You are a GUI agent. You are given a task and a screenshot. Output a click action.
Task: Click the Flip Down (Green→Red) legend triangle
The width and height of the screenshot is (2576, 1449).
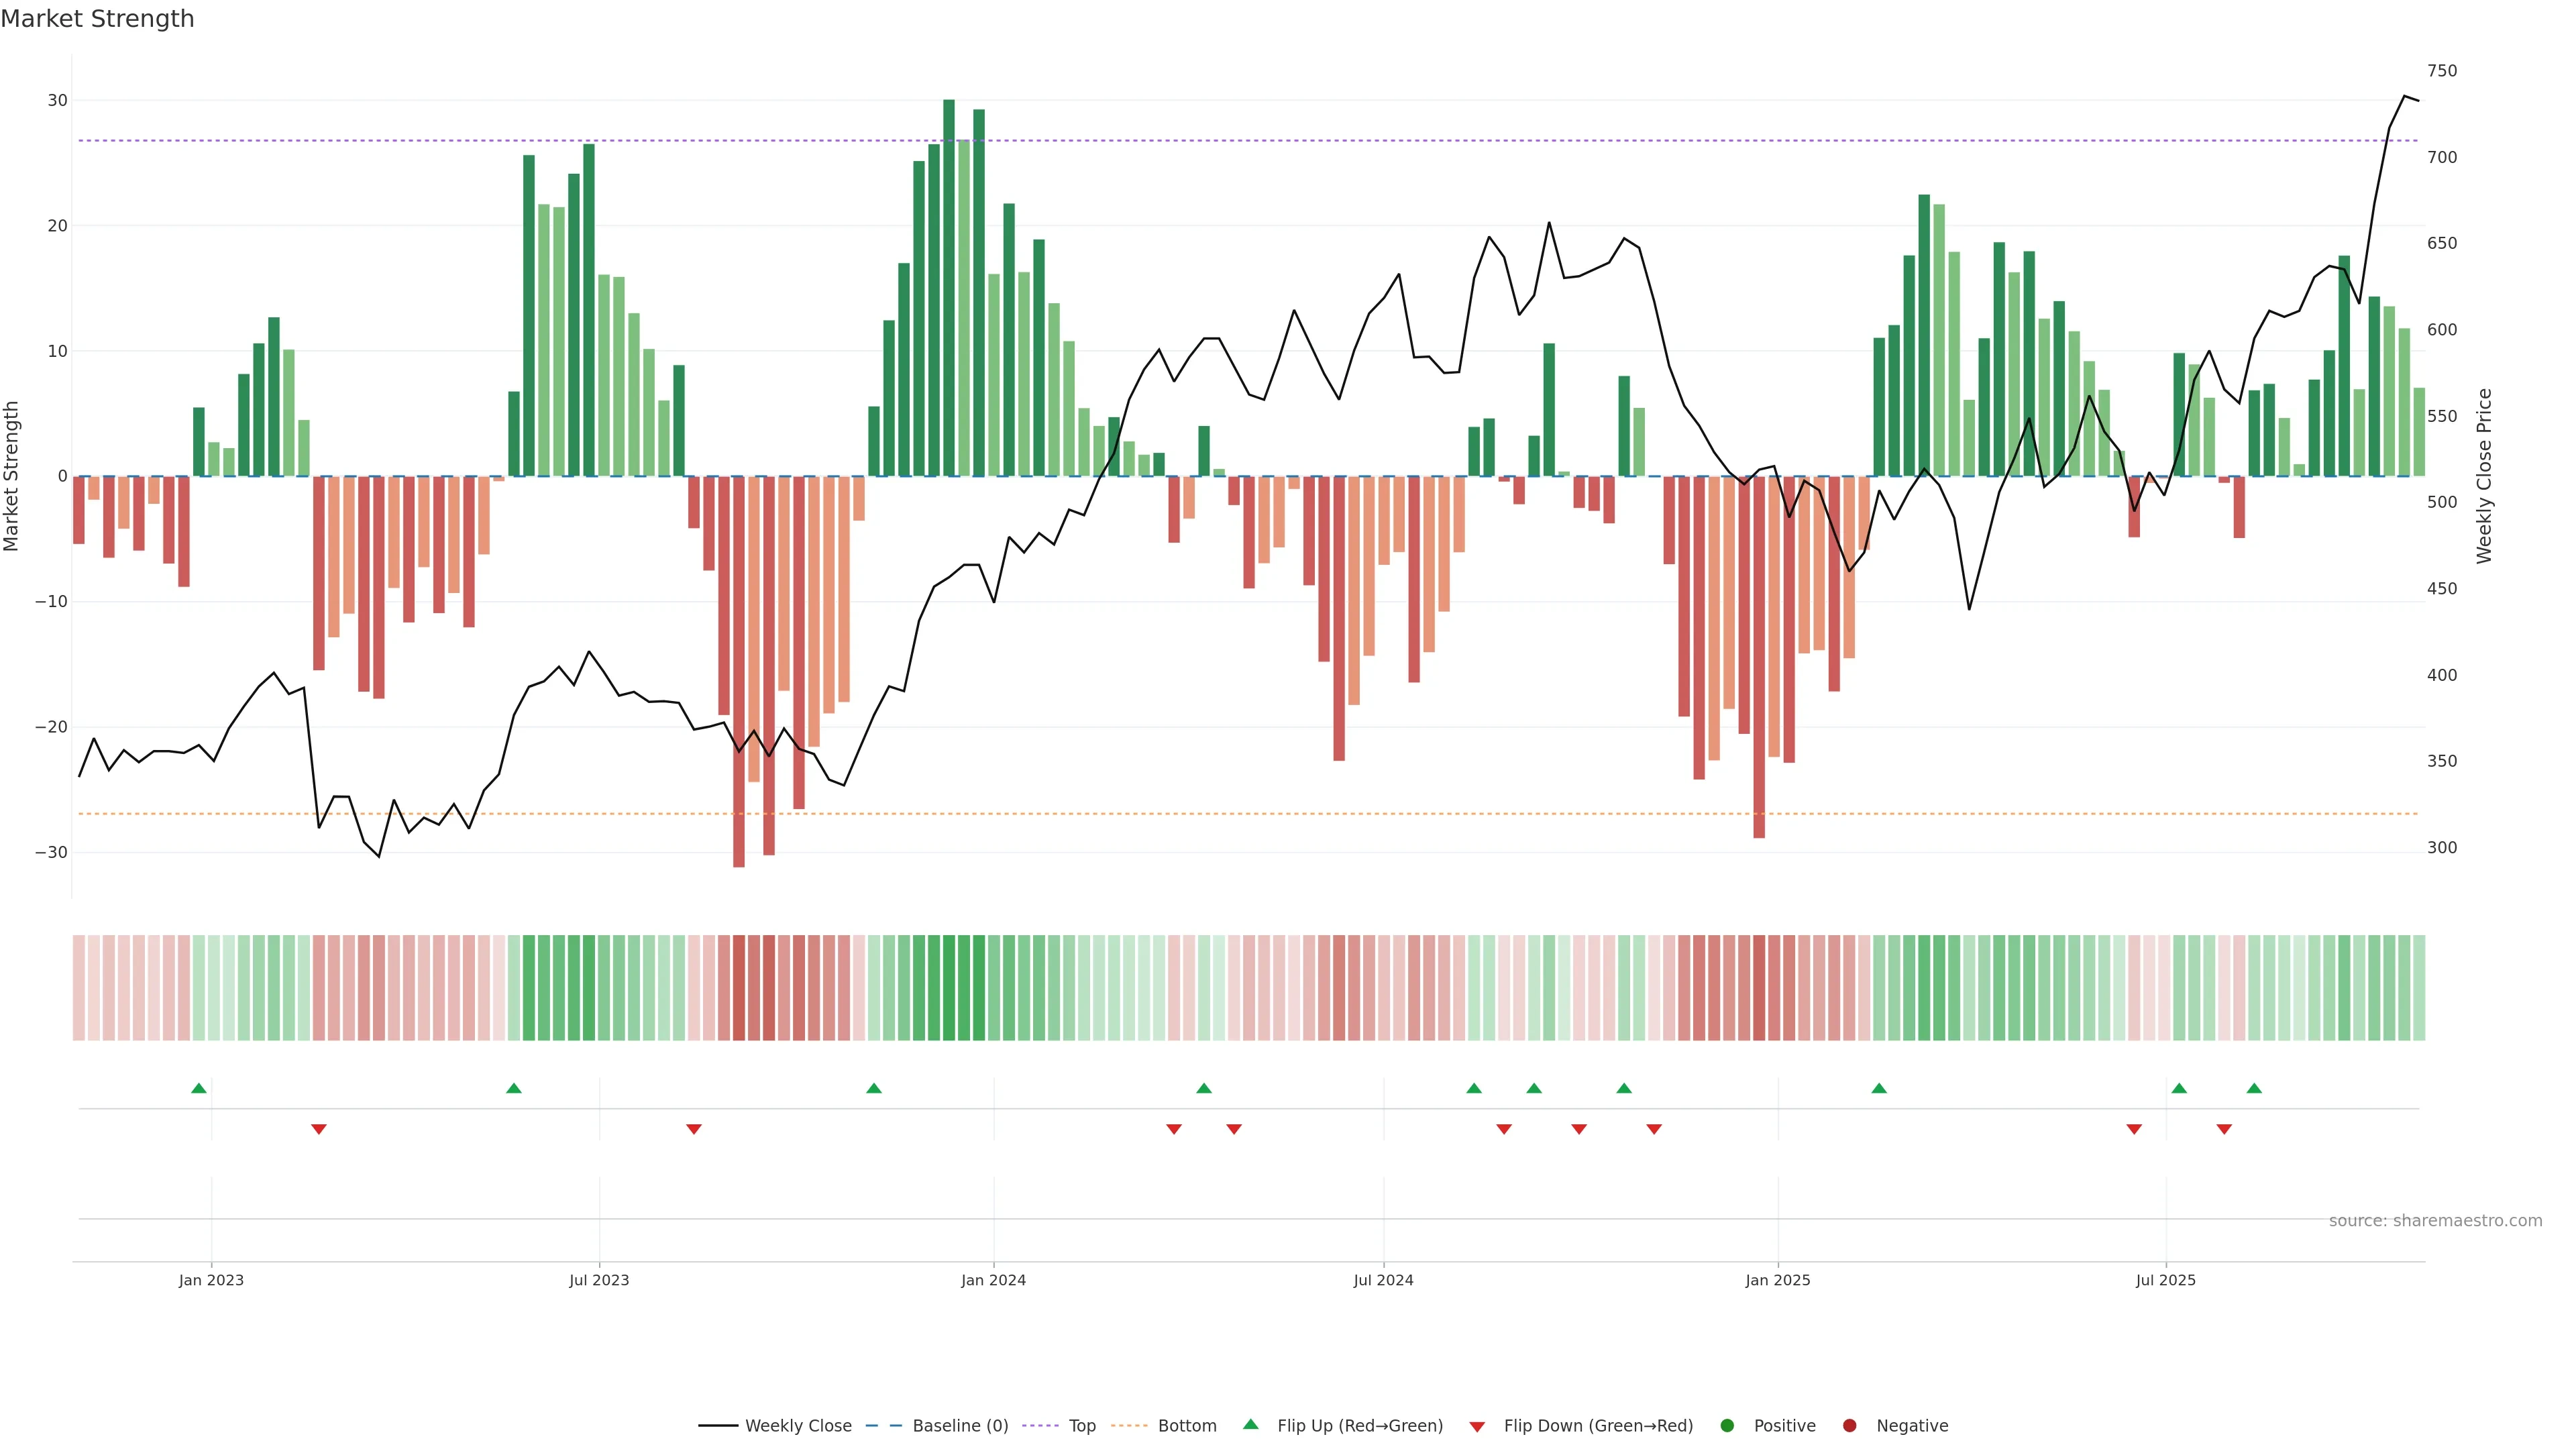point(1477,1427)
